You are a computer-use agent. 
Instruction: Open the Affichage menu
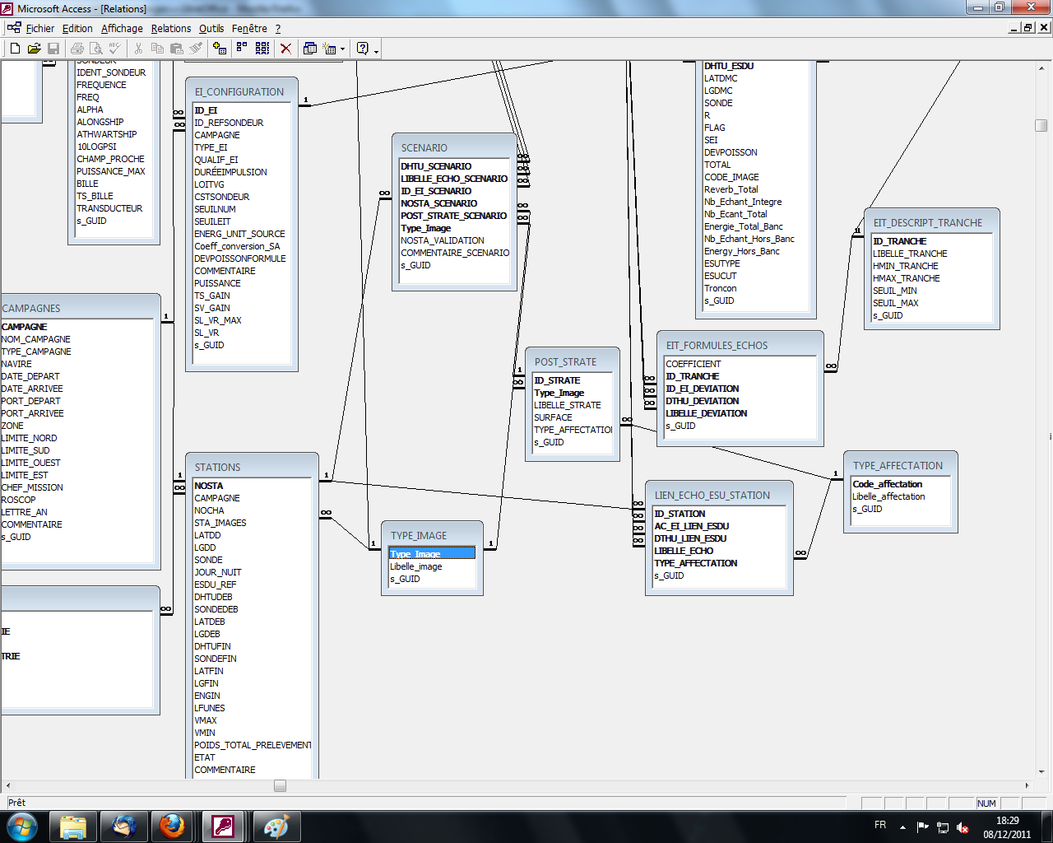click(x=122, y=28)
